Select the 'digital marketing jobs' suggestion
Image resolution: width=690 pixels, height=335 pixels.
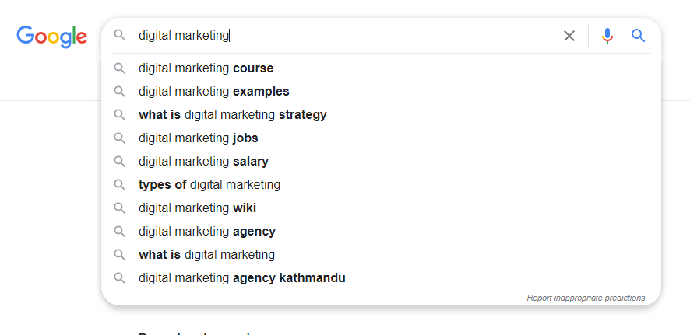click(381, 138)
